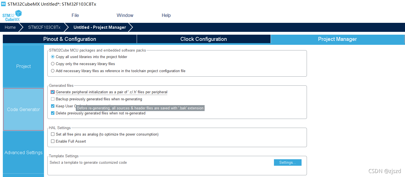The height and width of the screenshot is (177, 405).
Task: Switch to Pinout & Configuration tab
Action: coord(70,39)
